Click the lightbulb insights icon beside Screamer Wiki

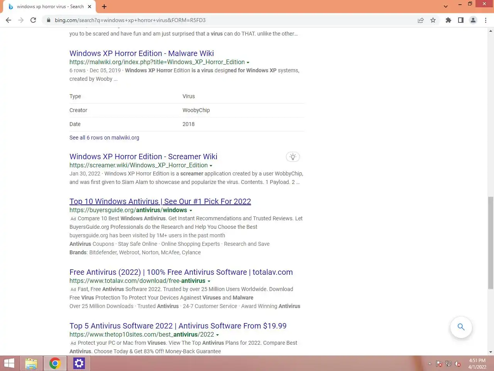[x=293, y=157]
